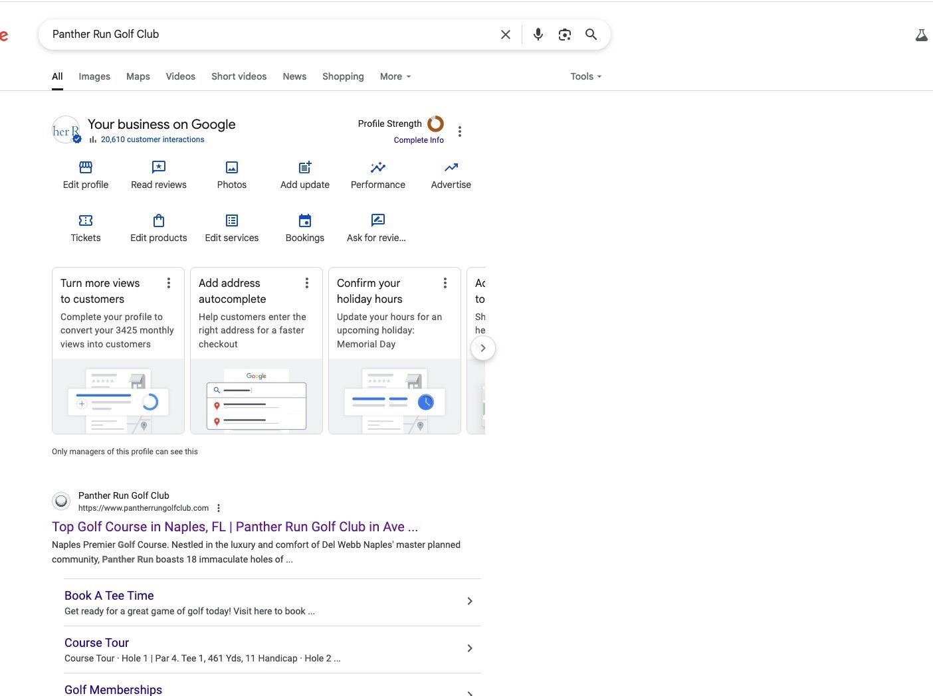Open three-dot menu beside pantherrungolfclub.com URL
933x696 pixels.
click(x=219, y=508)
